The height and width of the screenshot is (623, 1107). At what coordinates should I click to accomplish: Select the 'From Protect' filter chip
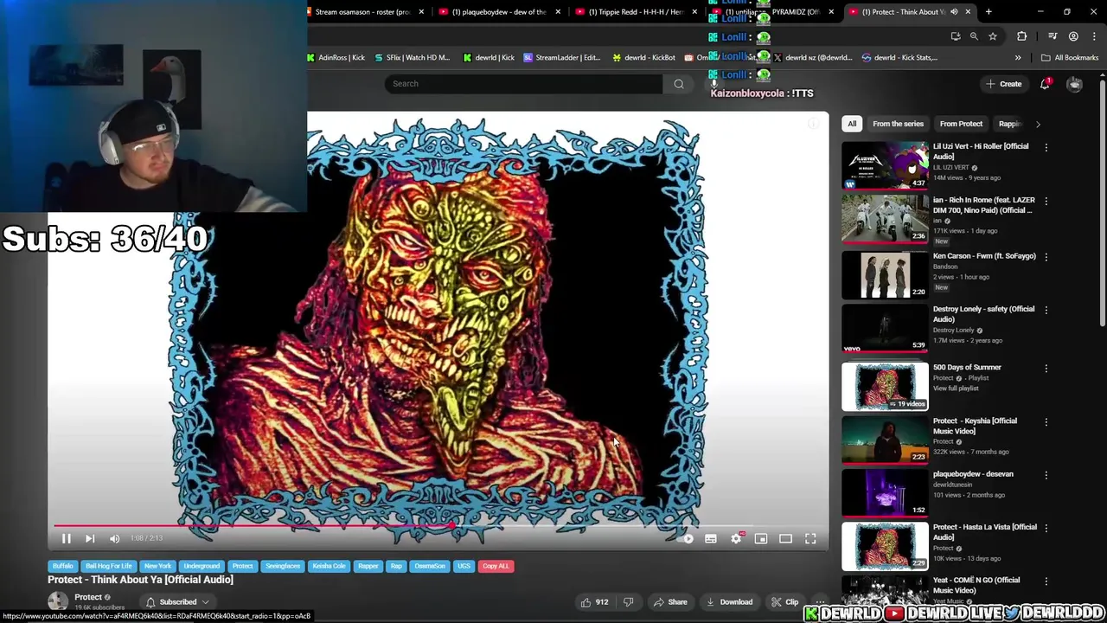[961, 124]
